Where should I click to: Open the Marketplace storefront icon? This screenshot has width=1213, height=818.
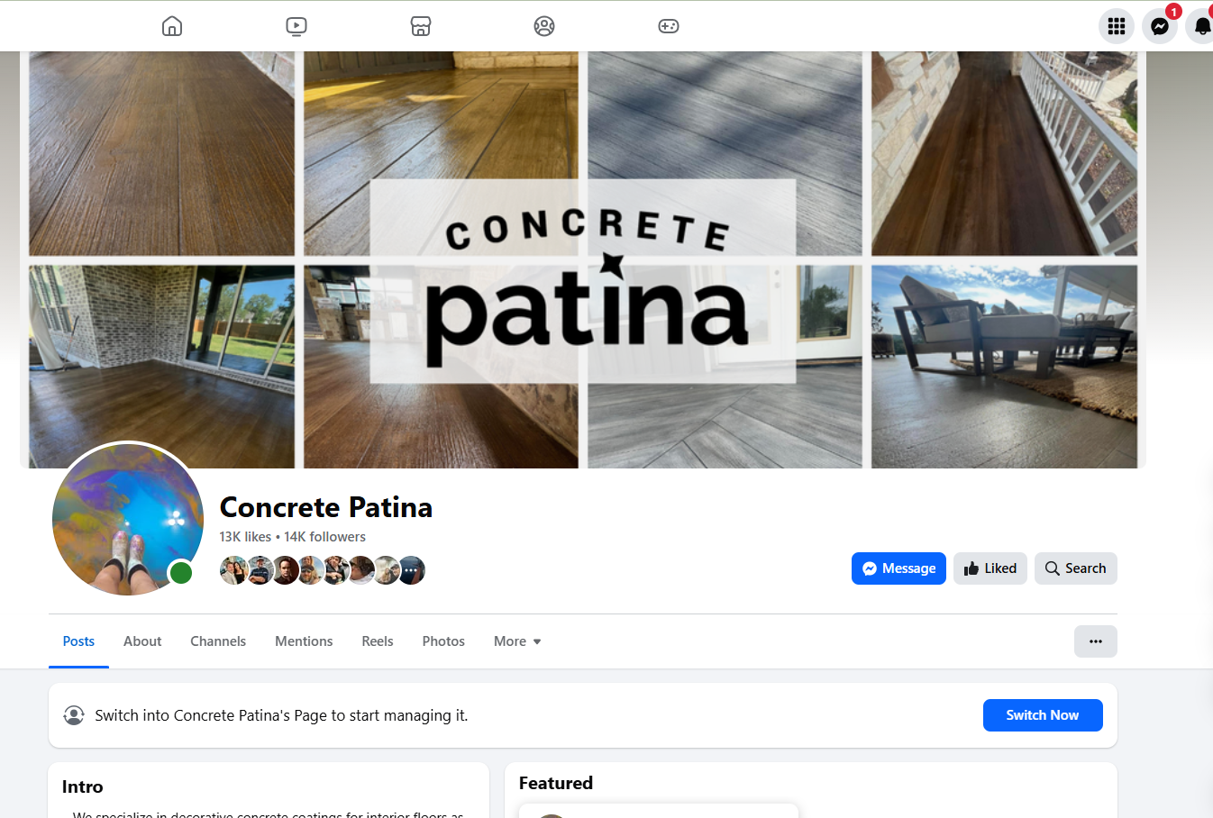421,26
